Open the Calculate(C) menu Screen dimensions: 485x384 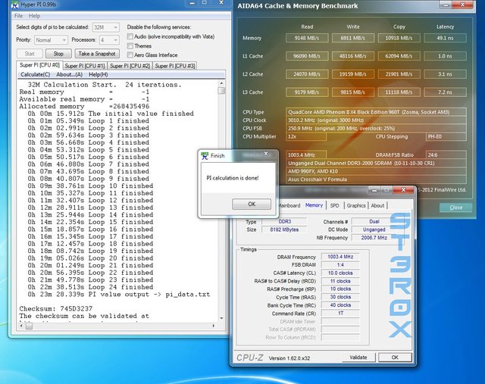pos(36,74)
